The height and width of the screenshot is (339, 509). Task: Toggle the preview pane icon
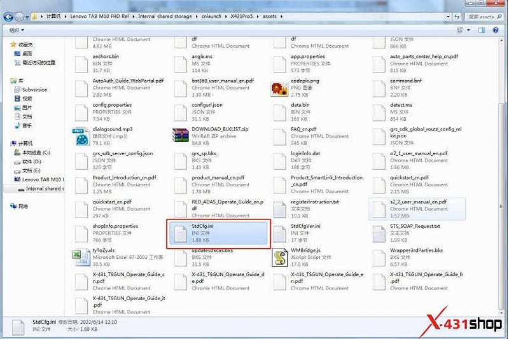coord(482,30)
